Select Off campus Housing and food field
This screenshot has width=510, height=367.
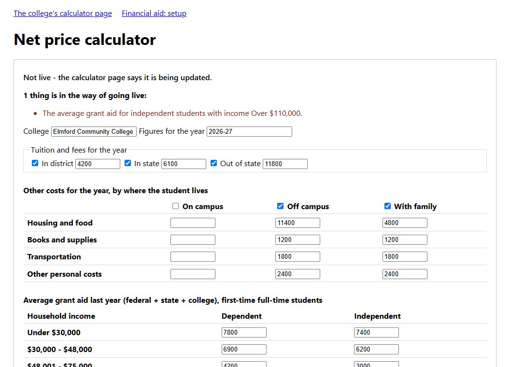pos(297,223)
